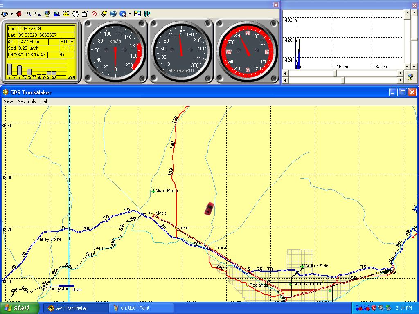Click the map image window icon
This screenshot has height=314, width=419.
click(x=137, y=13)
